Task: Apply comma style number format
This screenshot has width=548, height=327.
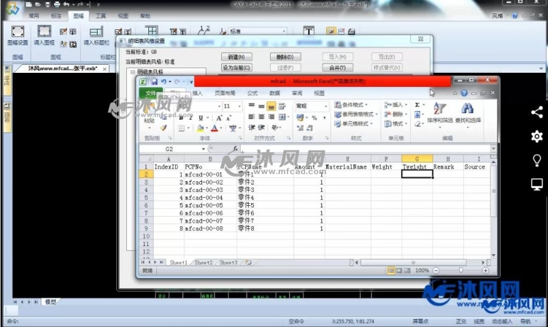Action: click(324, 118)
